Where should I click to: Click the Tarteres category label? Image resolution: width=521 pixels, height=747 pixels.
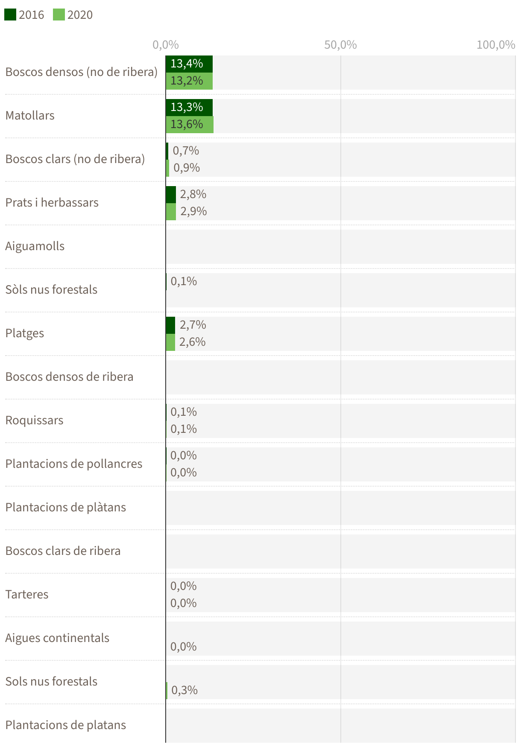tap(27, 595)
